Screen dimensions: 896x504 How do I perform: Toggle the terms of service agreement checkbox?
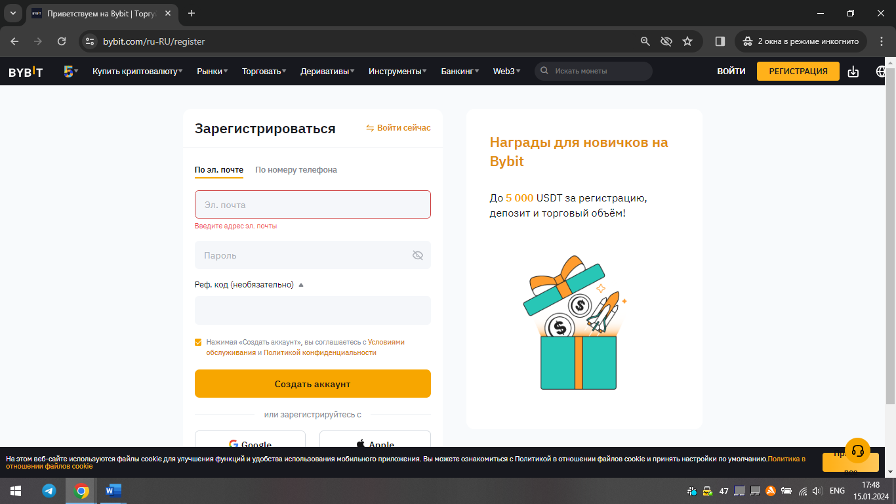(x=198, y=342)
